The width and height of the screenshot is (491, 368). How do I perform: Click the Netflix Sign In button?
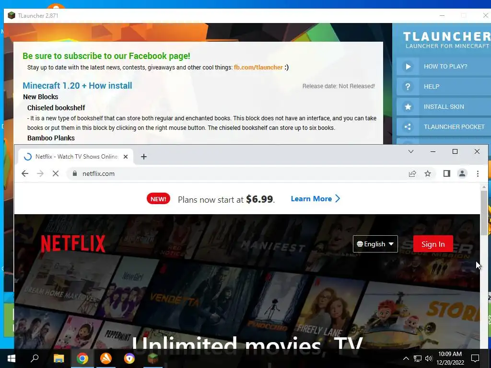[x=433, y=244]
